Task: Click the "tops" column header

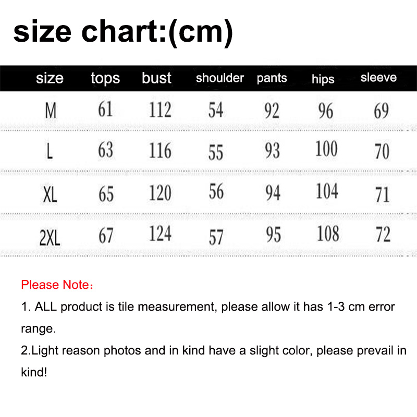Action: [105, 78]
